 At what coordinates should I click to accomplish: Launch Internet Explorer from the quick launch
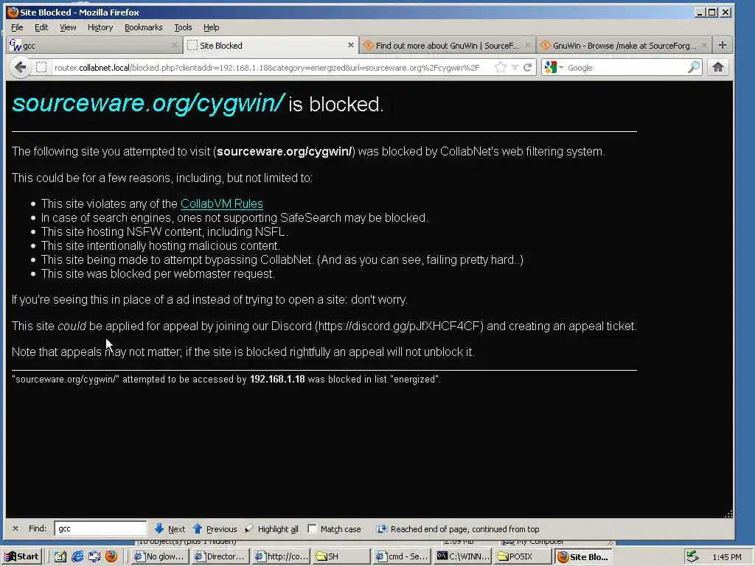pyautogui.click(x=77, y=556)
